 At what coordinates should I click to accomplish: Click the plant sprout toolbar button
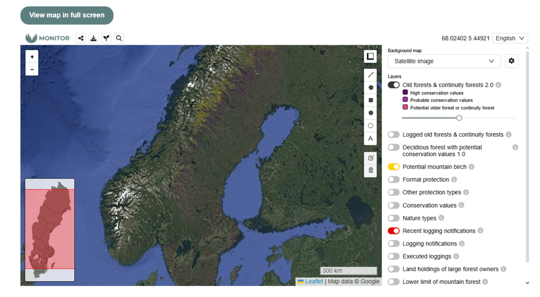click(107, 38)
